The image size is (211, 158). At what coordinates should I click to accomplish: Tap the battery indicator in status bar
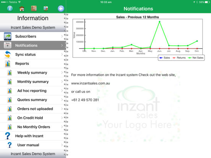207,2
